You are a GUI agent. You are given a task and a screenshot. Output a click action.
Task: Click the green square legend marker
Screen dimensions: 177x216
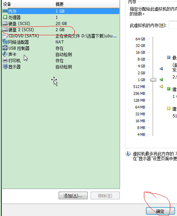(168, 89)
